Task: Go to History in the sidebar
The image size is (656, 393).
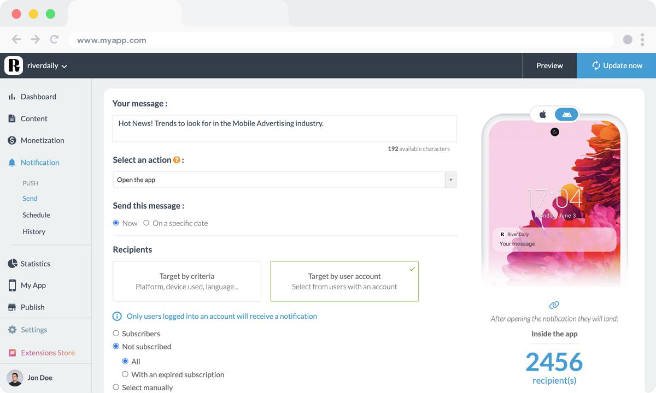Action: point(34,231)
